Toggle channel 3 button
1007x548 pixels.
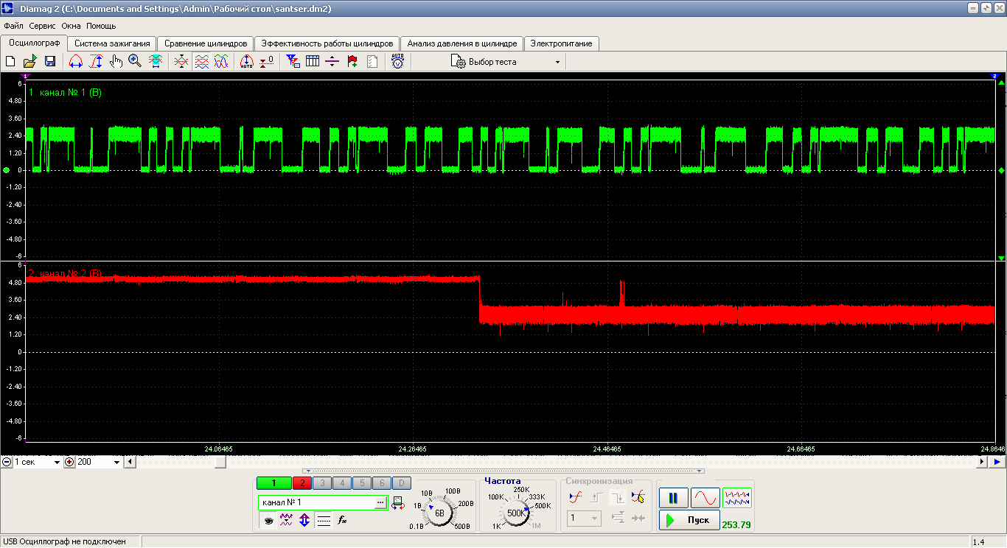click(x=322, y=483)
